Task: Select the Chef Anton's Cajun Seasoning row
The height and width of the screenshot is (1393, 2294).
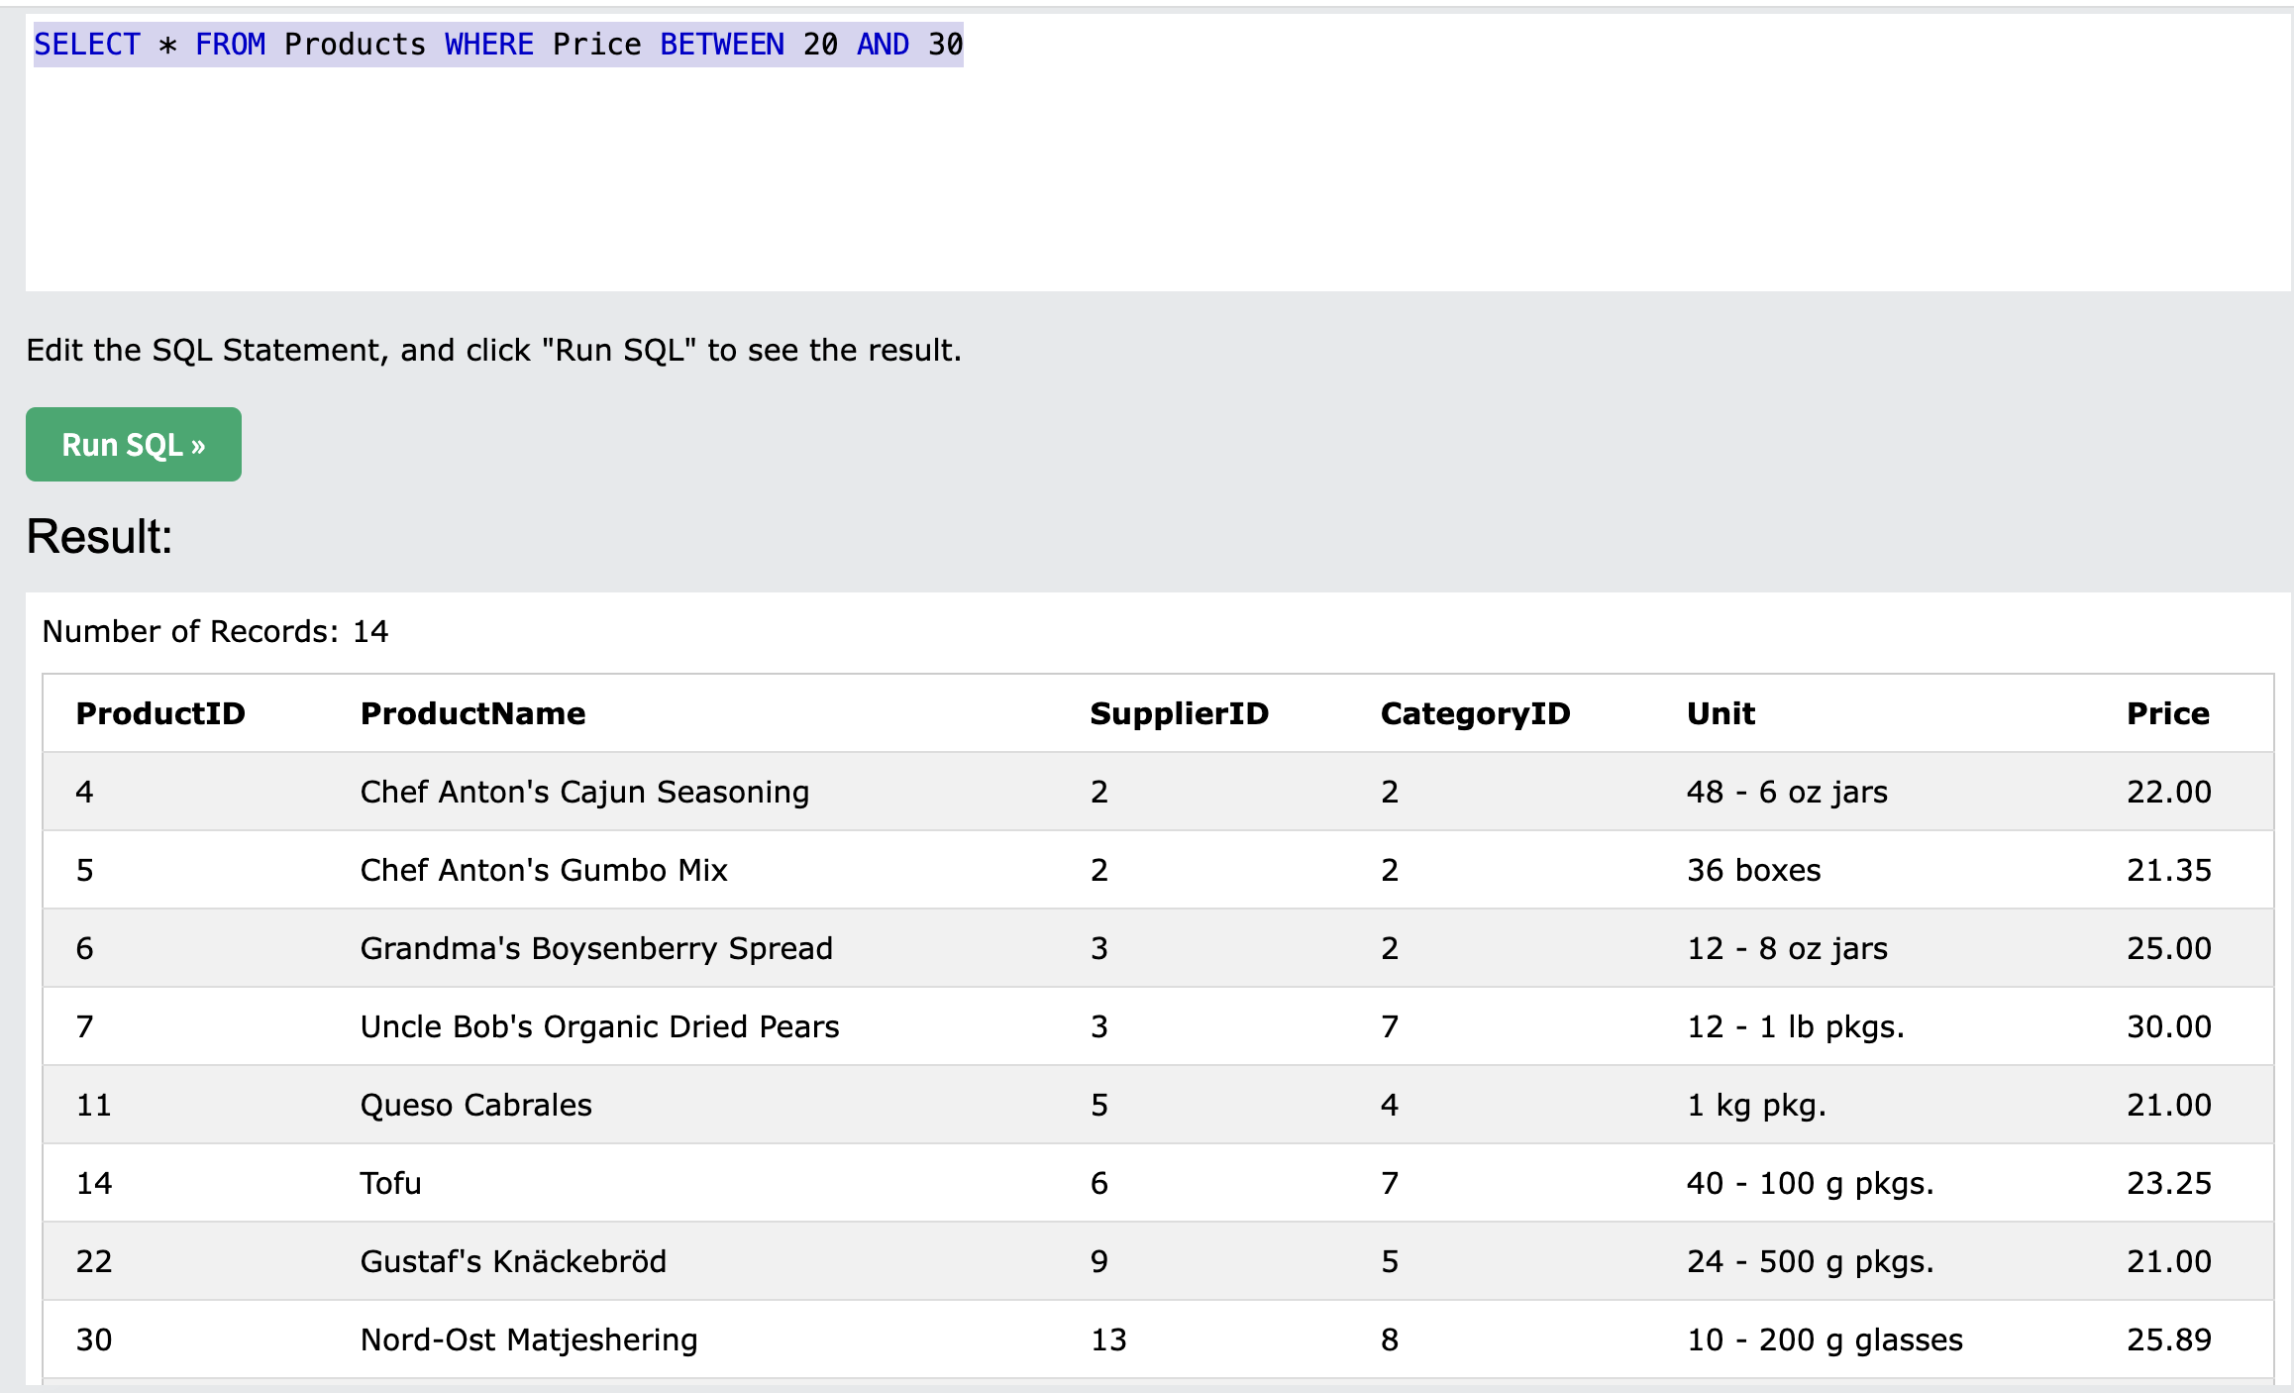Action: point(584,792)
